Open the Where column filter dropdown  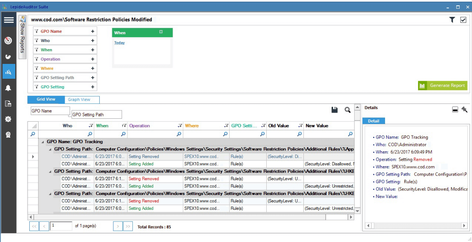tap(226, 126)
